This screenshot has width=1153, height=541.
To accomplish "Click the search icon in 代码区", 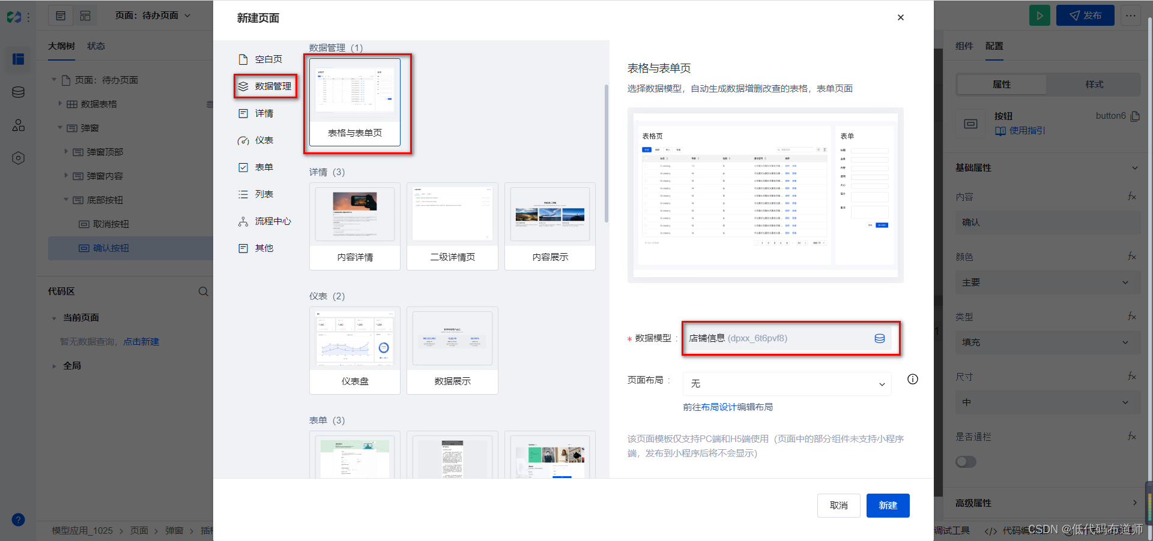I will point(204,291).
